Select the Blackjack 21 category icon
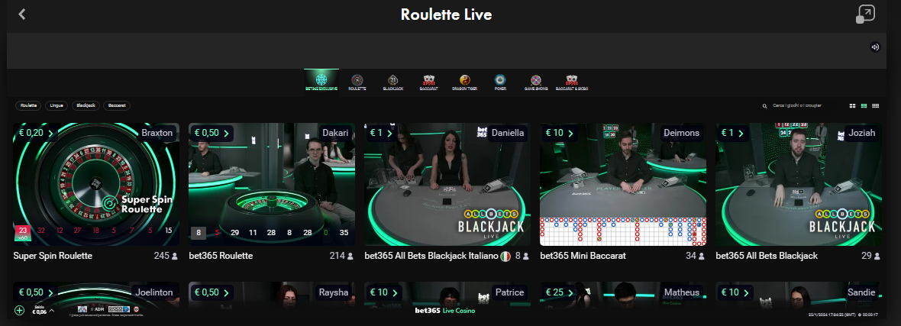The width and height of the screenshot is (901, 326). pos(393,80)
